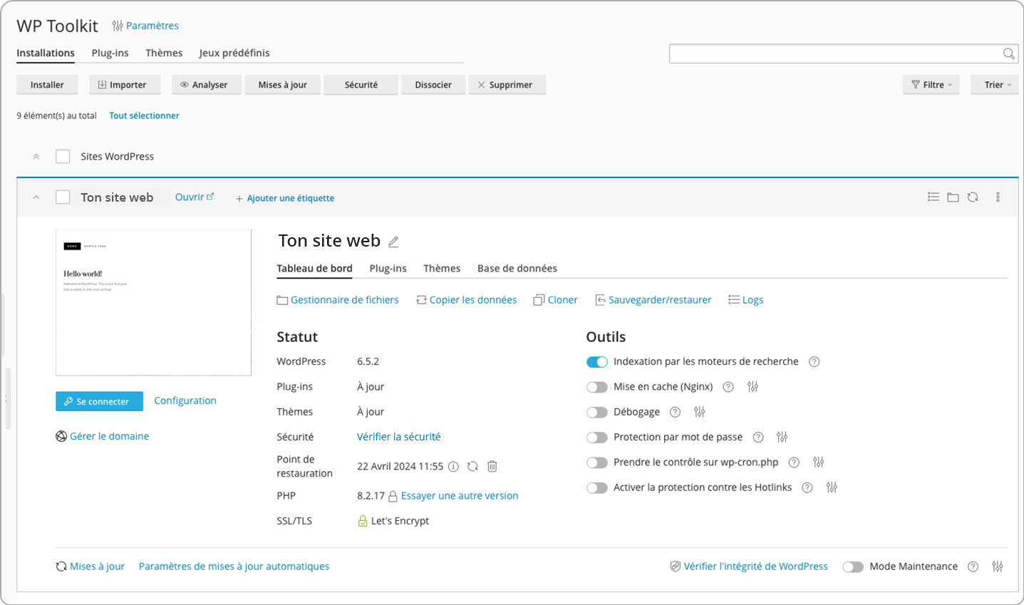Delete the restore point trash icon
Screen dimensions: 1024x605
(492, 467)
